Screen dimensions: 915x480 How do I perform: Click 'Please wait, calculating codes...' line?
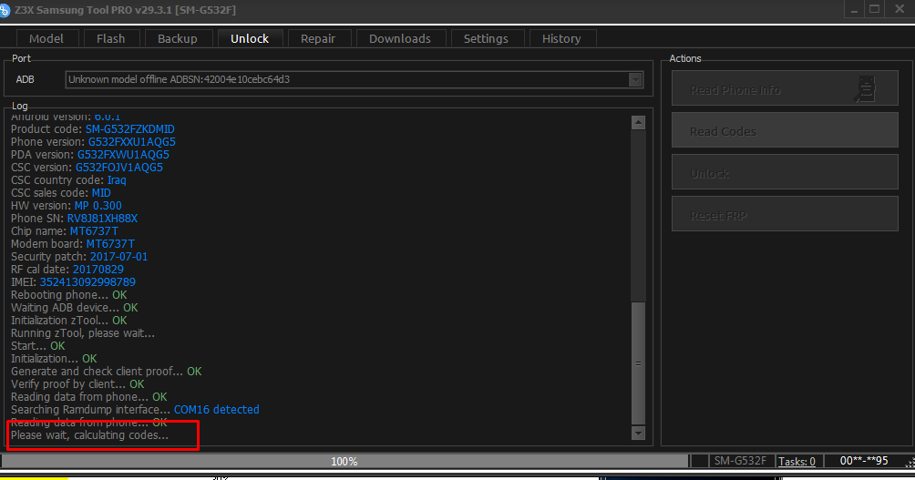(x=89, y=435)
